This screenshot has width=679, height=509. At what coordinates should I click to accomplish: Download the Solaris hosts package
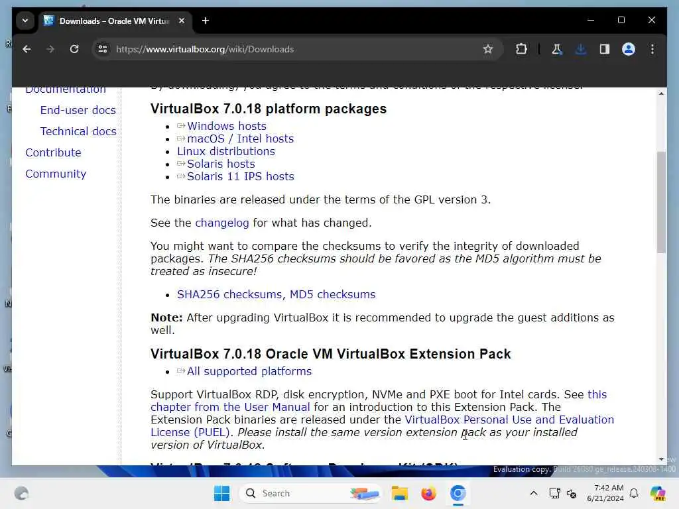pyautogui.click(x=221, y=164)
